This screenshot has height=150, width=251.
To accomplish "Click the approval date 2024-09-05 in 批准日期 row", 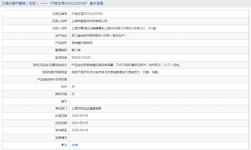I will click(80, 116).
